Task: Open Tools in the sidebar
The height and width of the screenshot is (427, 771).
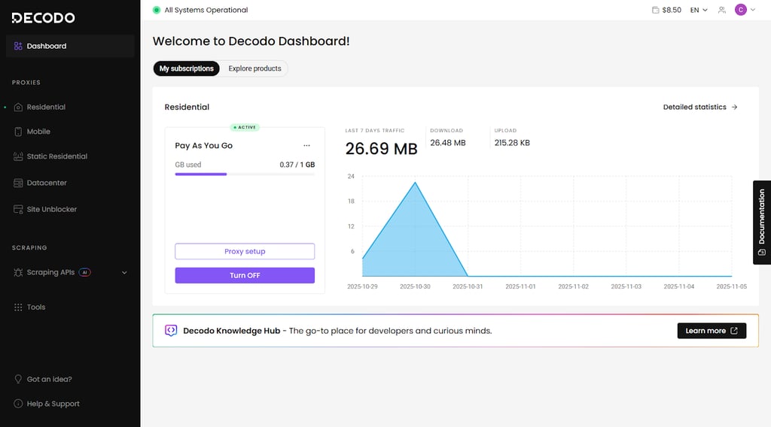Action: point(36,307)
